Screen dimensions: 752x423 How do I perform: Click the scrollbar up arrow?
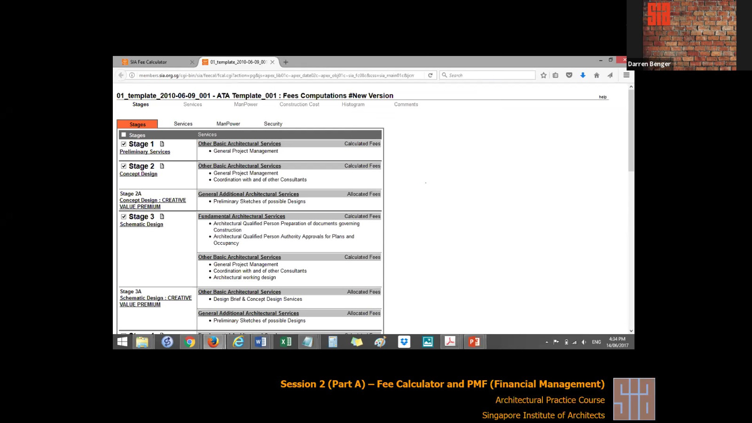pos(631,86)
